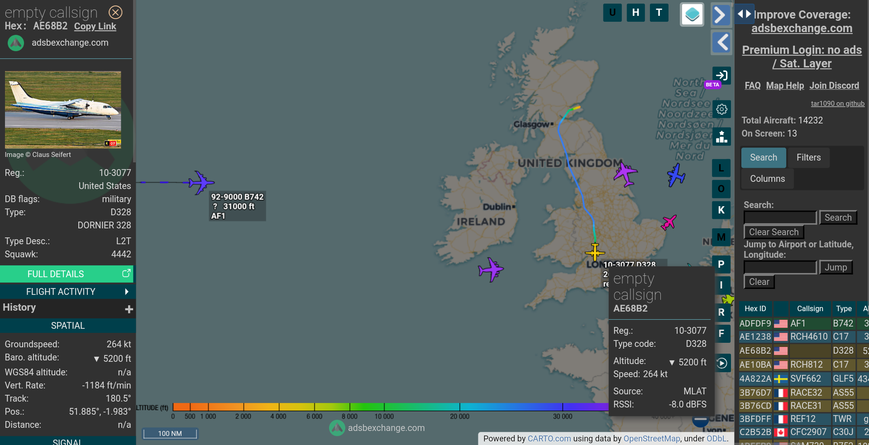
Task: Click the yellow selected aircraft icon over London
Action: [595, 252]
